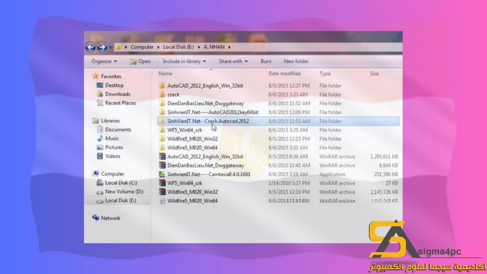Select file name SinhvienIT.Net----Camtasia8.4.0.1691

click(209, 174)
